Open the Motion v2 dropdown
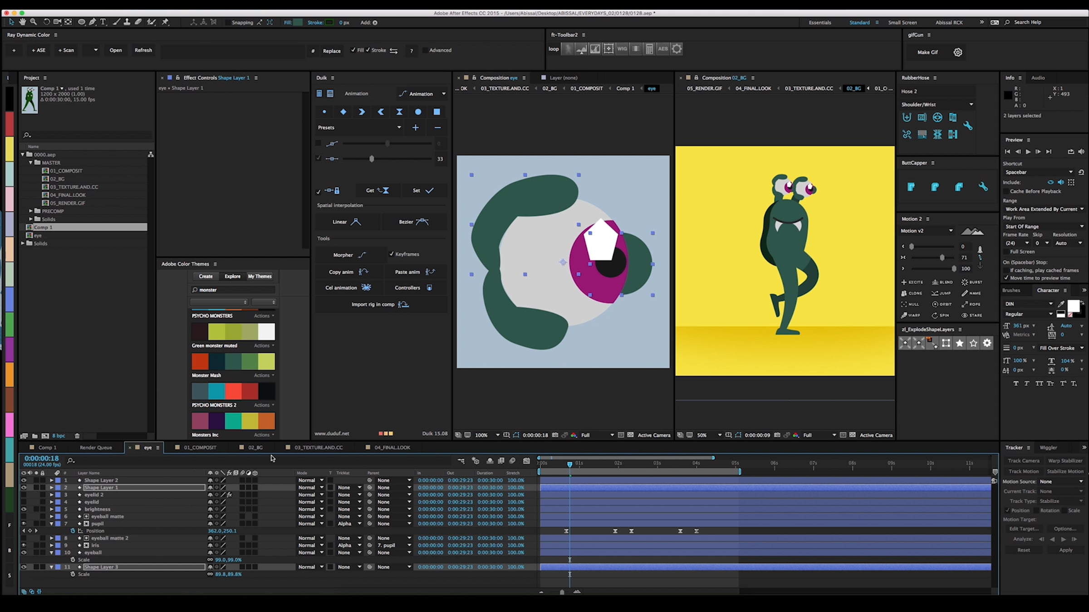1089x612 pixels. pyautogui.click(x=951, y=231)
